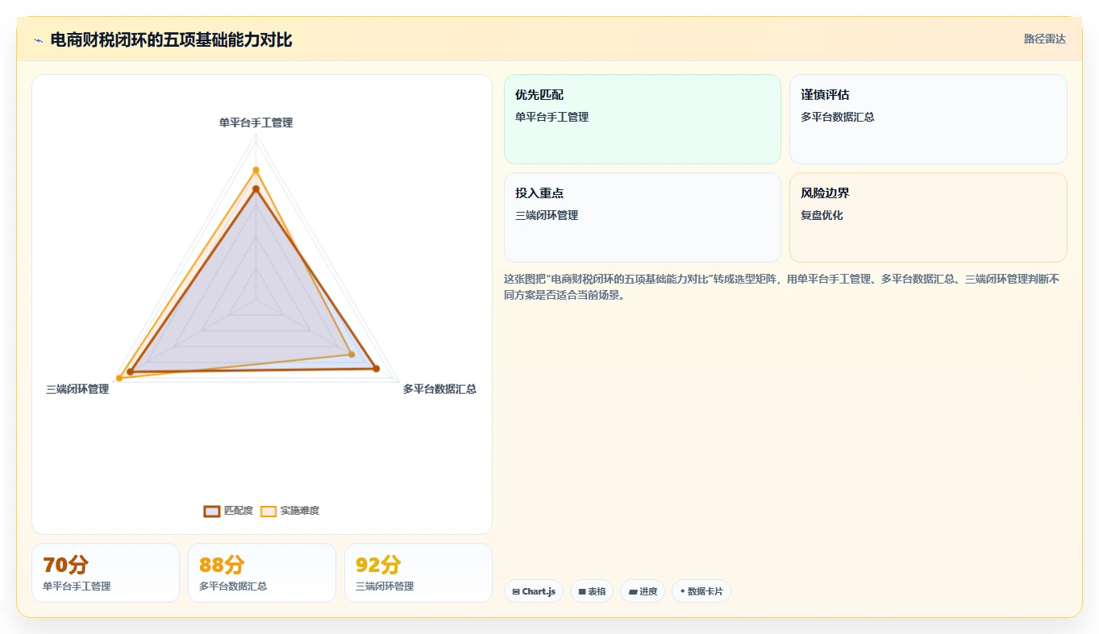Toggle the 匹配度 legend item

pos(228,511)
